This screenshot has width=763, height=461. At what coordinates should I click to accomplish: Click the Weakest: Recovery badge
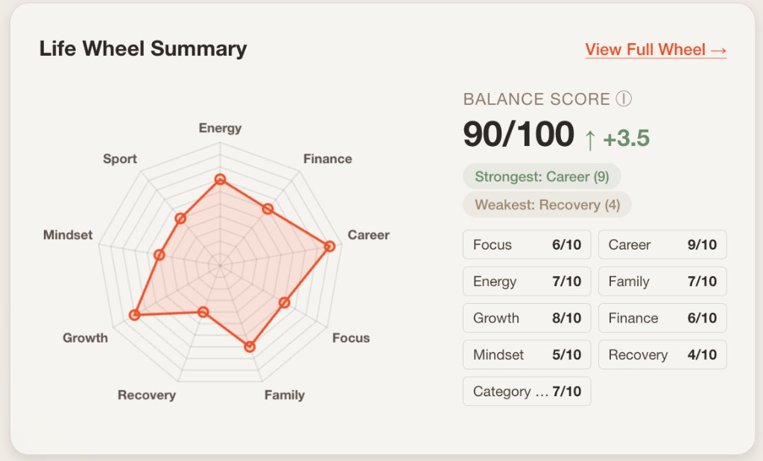click(x=546, y=205)
